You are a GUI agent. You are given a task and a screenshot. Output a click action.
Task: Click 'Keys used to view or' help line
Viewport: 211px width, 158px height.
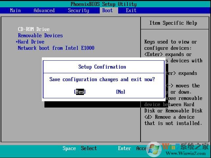(171, 42)
